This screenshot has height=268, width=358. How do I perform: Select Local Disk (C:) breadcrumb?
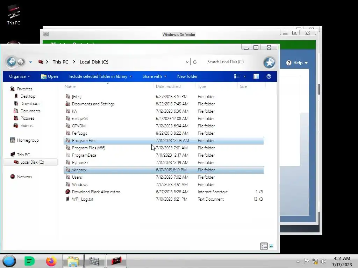pyautogui.click(x=94, y=62)
